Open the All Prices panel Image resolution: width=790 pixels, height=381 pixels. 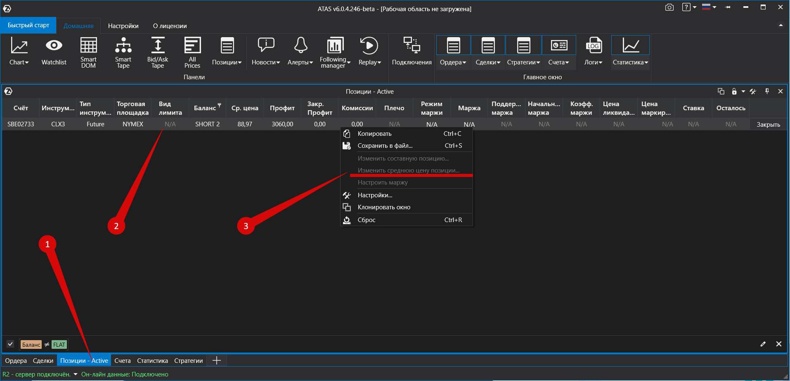coord(192,52)
